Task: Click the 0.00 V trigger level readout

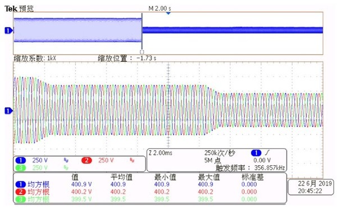Action: (262, 160)
